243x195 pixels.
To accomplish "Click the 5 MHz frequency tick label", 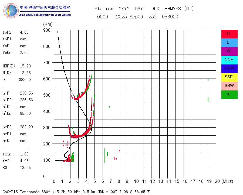I will 94,181.
